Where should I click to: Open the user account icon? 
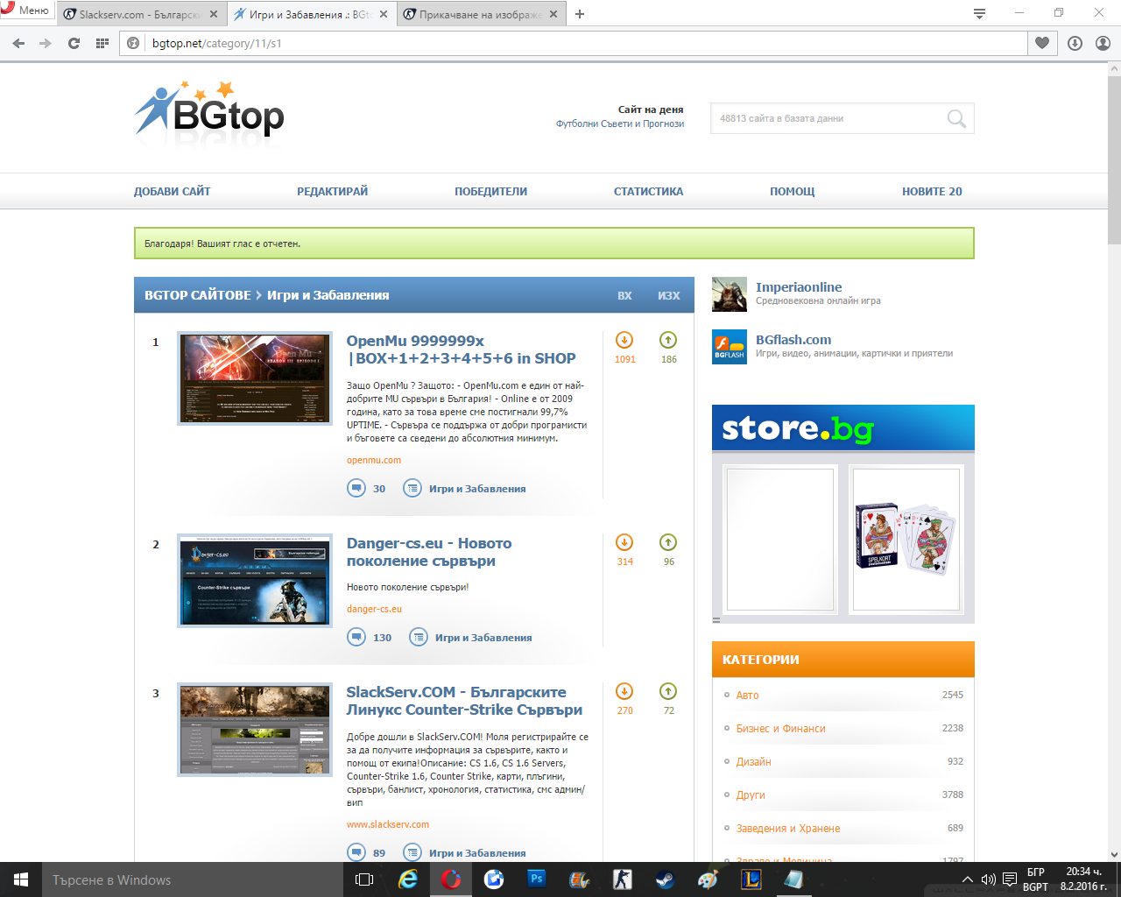click(x=1103, y=43)
